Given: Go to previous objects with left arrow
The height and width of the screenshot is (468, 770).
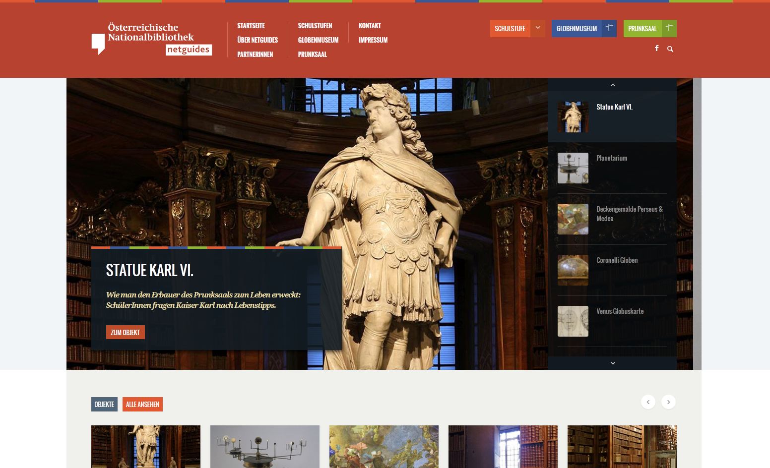Looking at the screenshot, I should click(648, 402).
